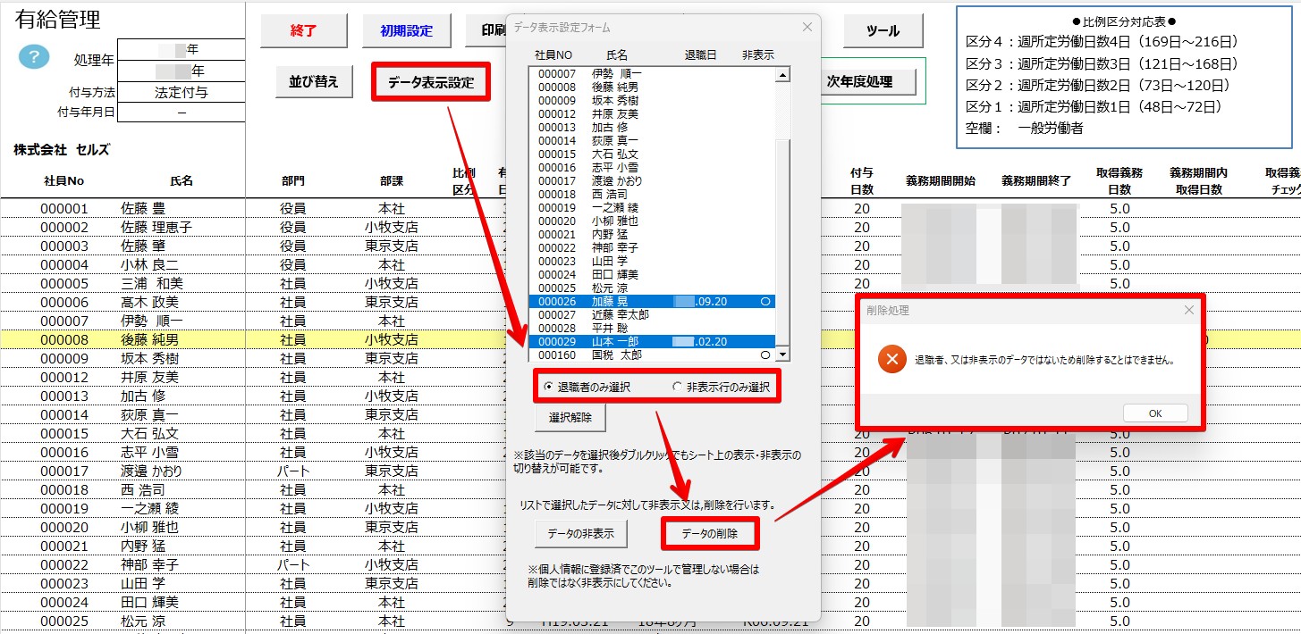
Task: Confirm the error with OK
Action: click(x=1154, y=413)
